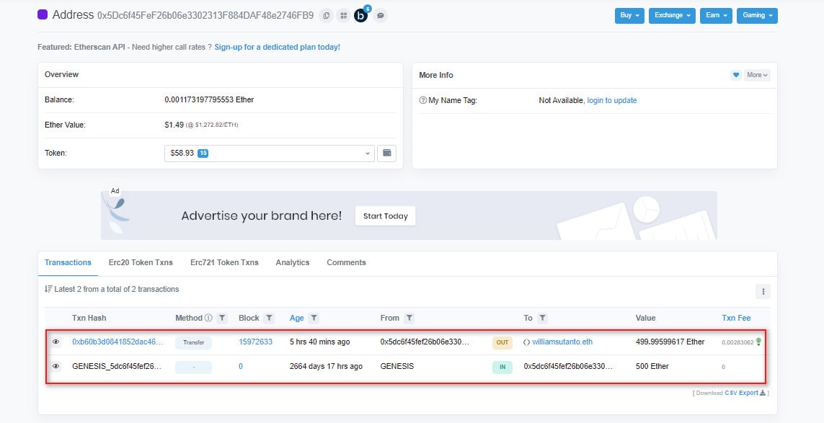Open the Analytics tab
This screenshot has width=824, height=423.
pyautogui.click(x=293, y=262)
